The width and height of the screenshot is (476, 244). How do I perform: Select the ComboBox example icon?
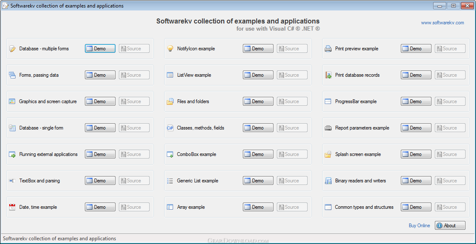(x=170, y=154)
